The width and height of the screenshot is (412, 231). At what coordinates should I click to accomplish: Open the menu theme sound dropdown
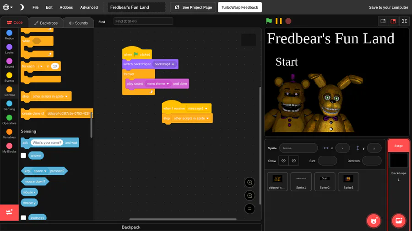click(x=157, y=84)
